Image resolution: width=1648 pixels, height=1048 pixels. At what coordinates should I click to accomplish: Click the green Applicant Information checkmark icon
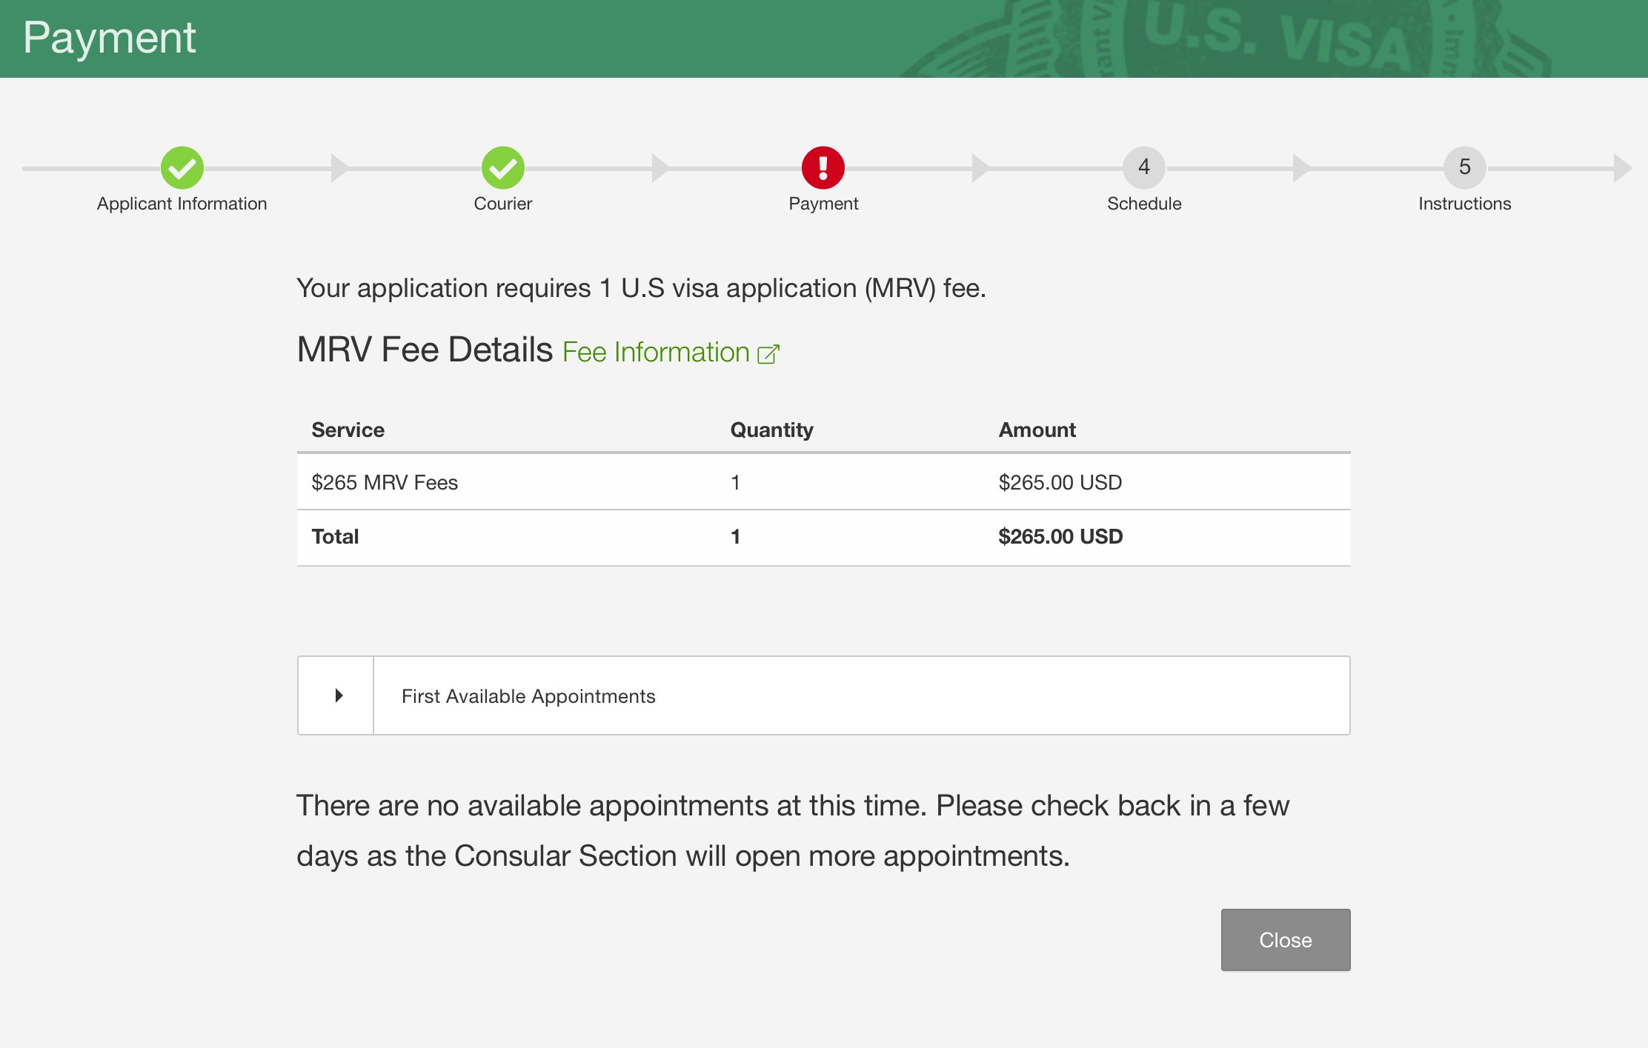pos(182,167)
